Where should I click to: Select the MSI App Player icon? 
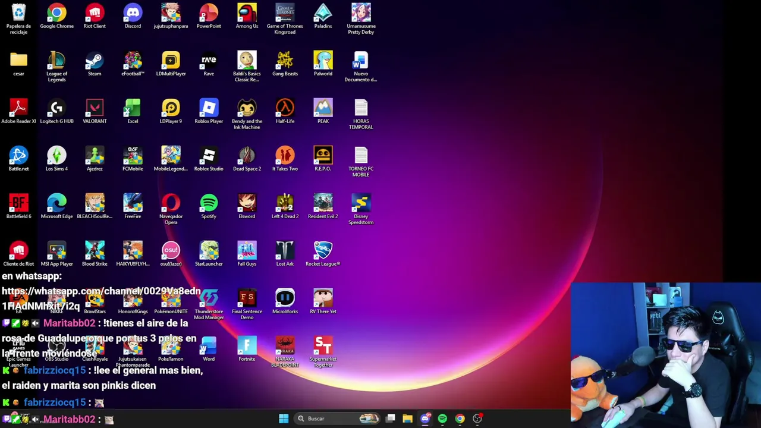pyautogui.click(x=56, y=254)
